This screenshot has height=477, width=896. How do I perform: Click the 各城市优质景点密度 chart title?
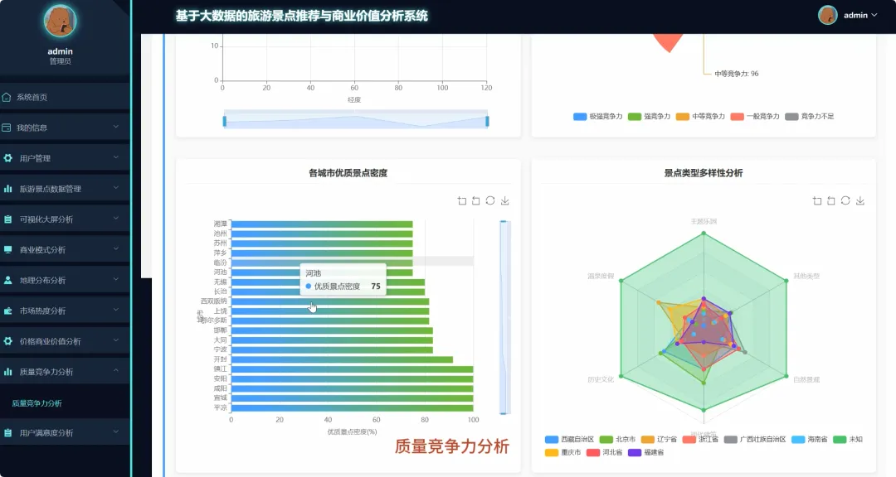(348, 173)
